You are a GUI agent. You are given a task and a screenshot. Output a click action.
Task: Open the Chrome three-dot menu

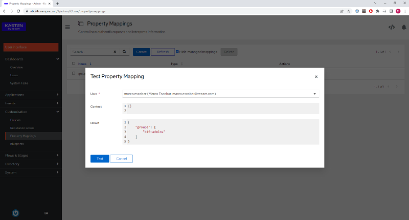(x=405, y=11)
